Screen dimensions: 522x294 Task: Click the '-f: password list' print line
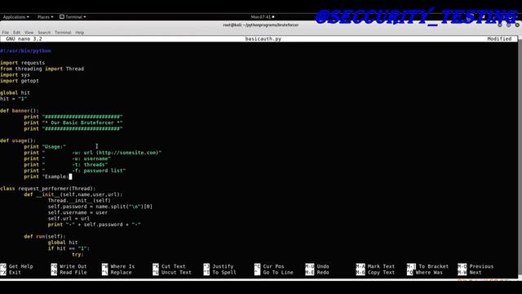pyautogui.click(x=75, y=171)
